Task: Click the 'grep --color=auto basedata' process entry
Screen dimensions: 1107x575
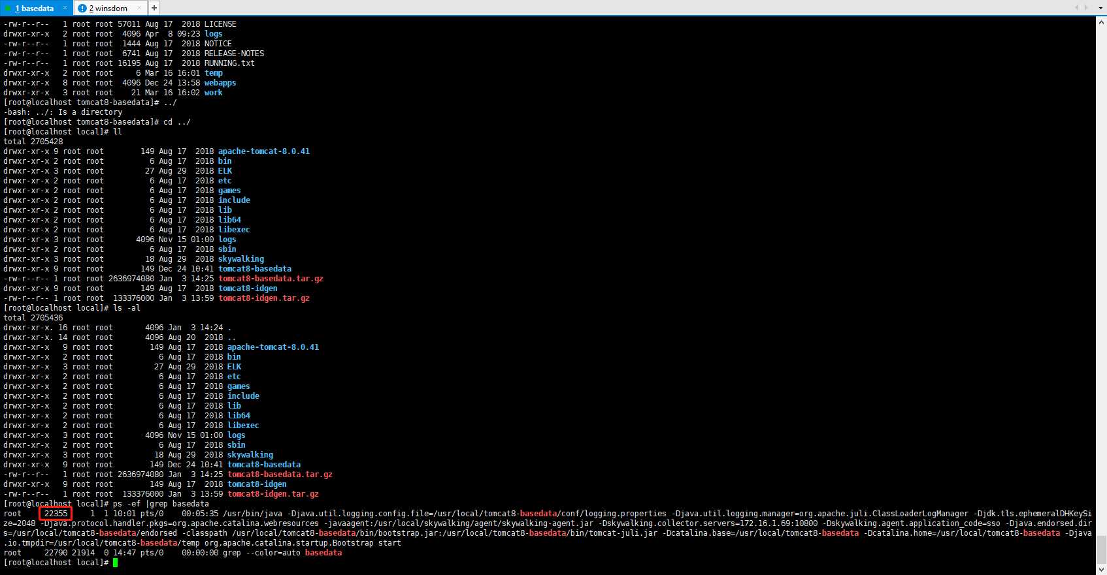Action: point(282,553)
